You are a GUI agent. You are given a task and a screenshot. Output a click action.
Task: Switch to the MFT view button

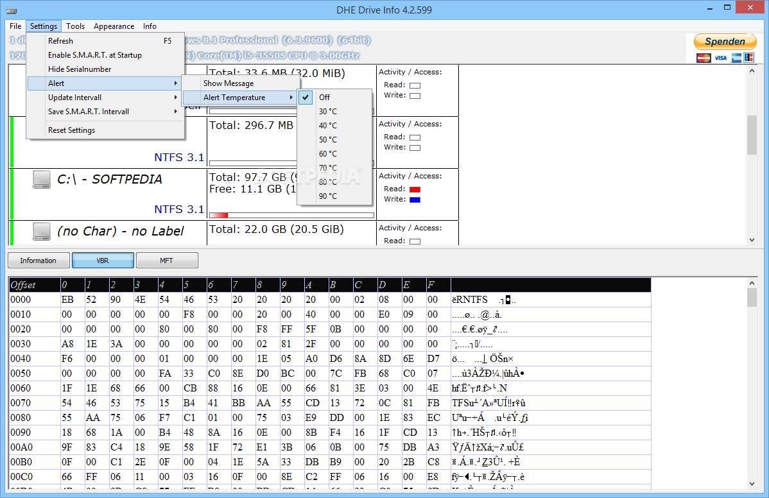[167, 261]
